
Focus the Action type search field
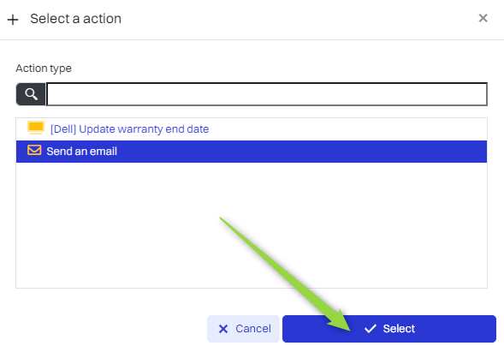[267, 94]
